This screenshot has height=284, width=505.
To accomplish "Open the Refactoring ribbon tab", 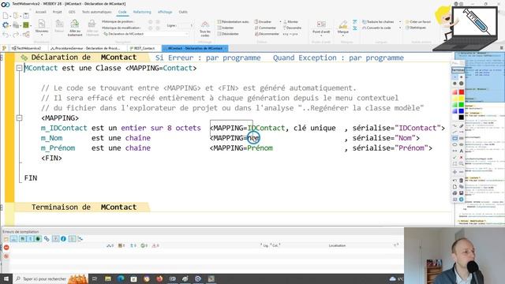I will pyautogui.click(x=142, y=12).
